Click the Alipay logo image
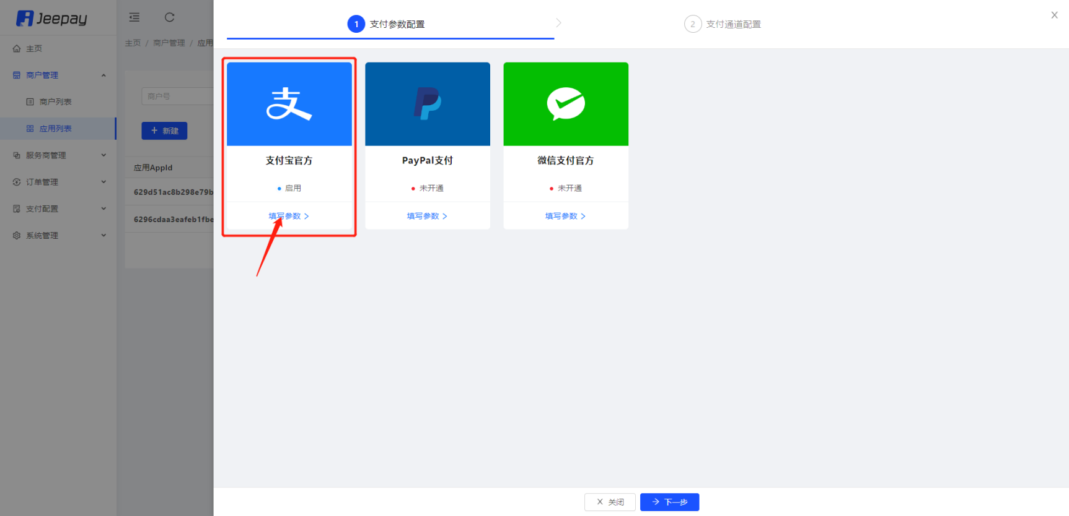Image resolution: width=1069 pixels, height=516 pixels. pos(289,104)
